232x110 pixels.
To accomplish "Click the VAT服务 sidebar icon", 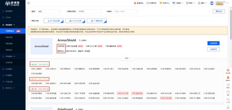I will tap(3, 69).
